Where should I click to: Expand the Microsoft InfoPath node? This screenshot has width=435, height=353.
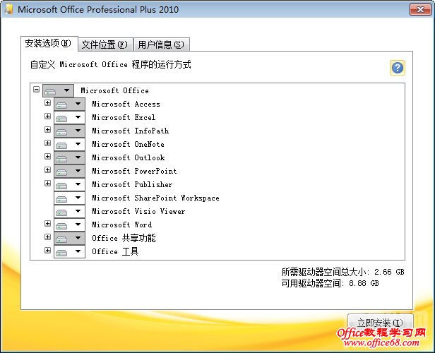(x=48, y=129)
